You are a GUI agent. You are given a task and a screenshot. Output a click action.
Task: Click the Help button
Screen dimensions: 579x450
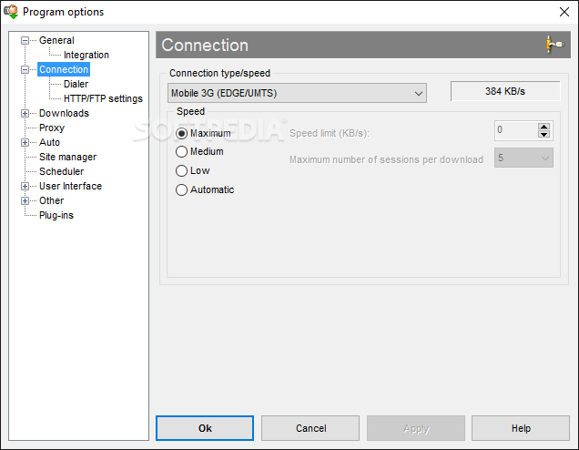click(521, 428)
